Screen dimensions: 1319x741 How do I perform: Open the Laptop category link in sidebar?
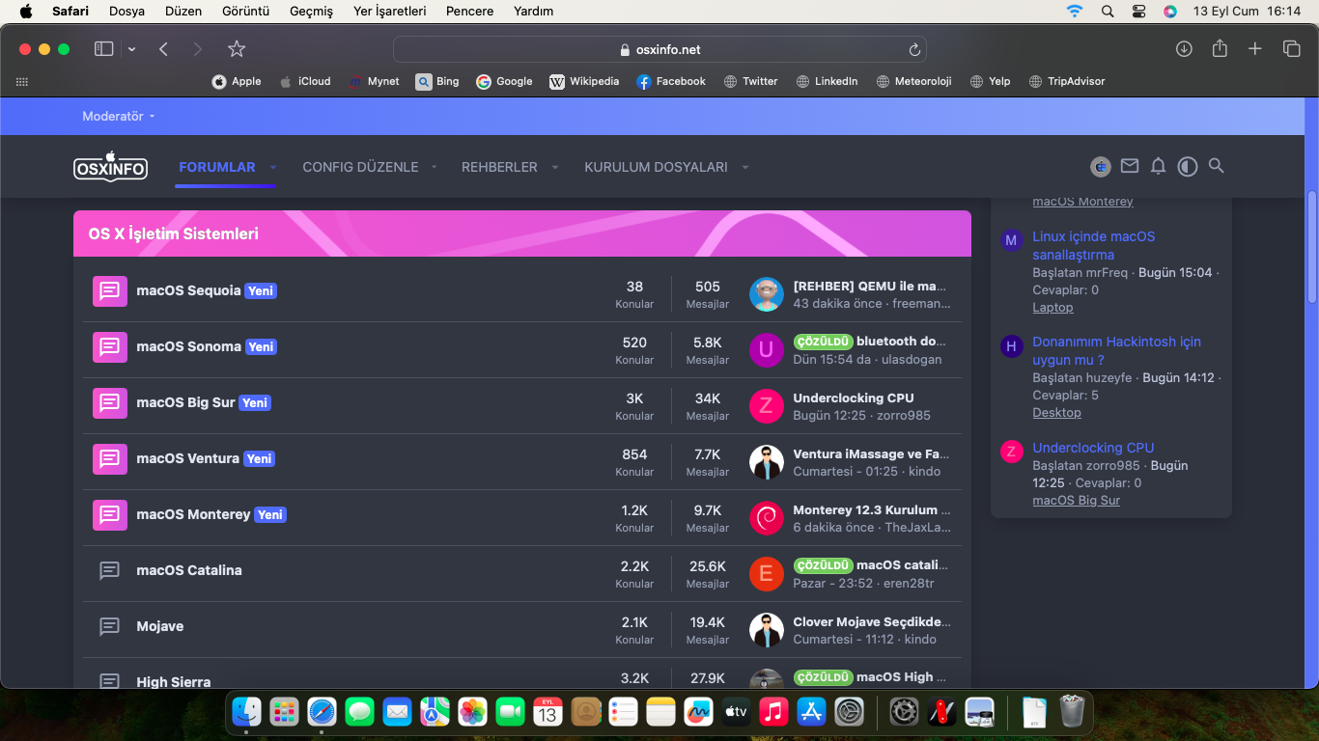[1052, 308]
